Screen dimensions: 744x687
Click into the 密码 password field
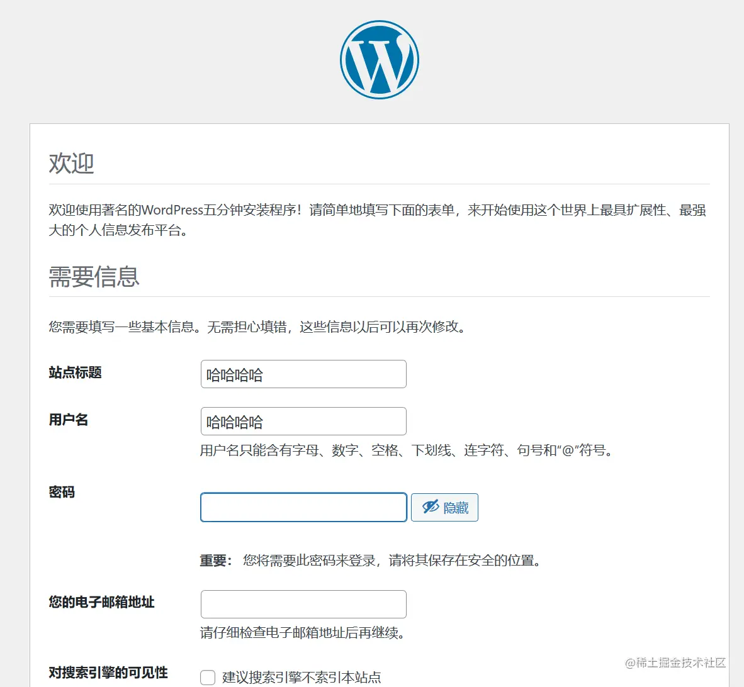pos(303,507)
